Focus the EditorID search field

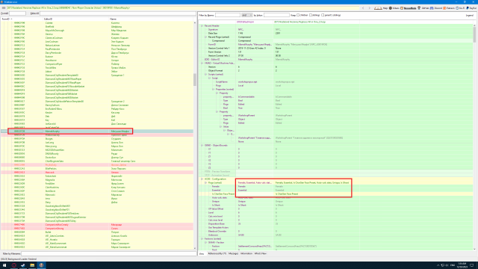118,13
